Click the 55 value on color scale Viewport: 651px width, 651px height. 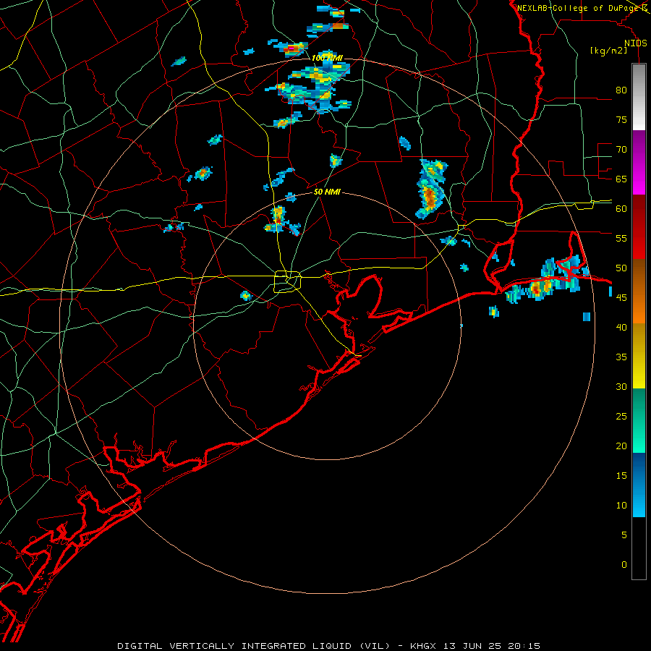[621, 238]
